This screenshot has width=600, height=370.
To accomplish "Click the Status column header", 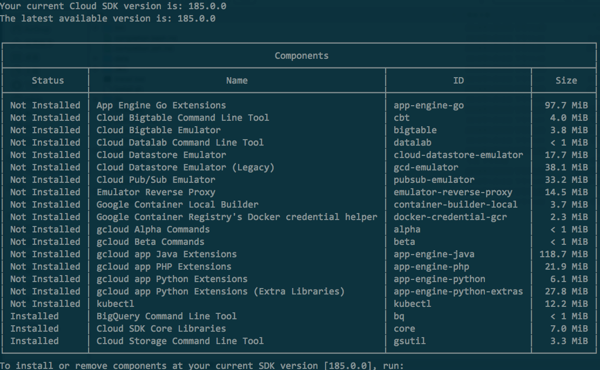I will (x=48, y=80).
